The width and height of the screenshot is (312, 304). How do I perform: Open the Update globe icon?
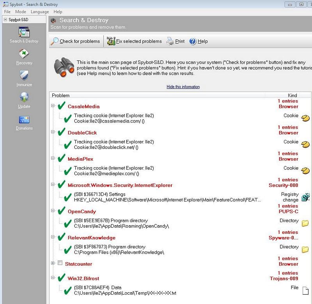[x=24, y=97]
